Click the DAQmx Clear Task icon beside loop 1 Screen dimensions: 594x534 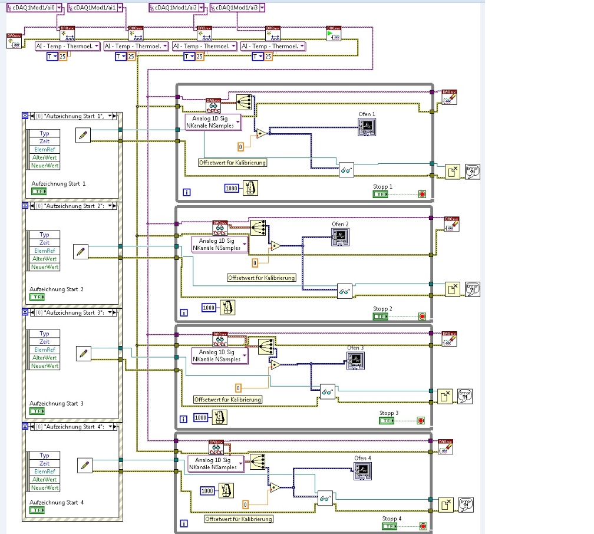pyautogui.click(x=449, y=97)
